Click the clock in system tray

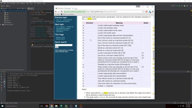[188, 106]
